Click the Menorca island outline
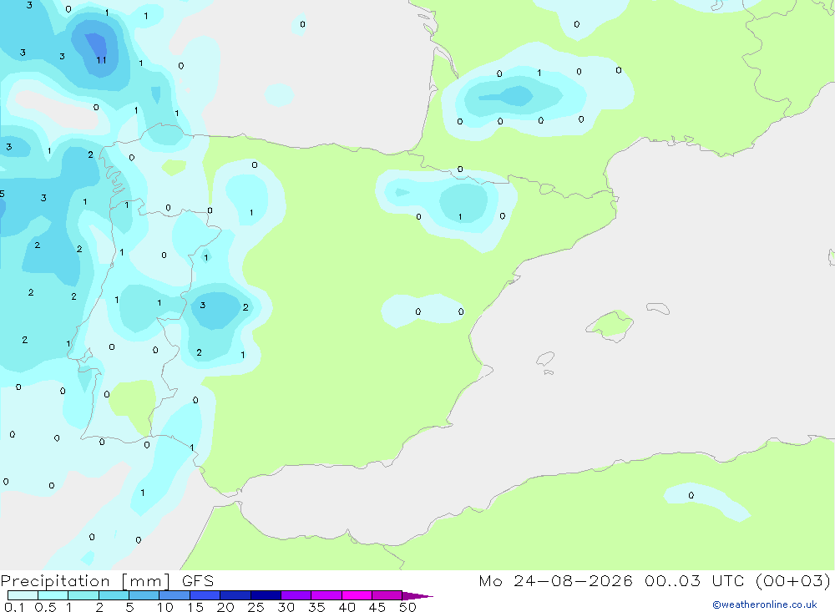Image resolution: width=835 pixels, height=612 pixels. click(x=658, y=308)
